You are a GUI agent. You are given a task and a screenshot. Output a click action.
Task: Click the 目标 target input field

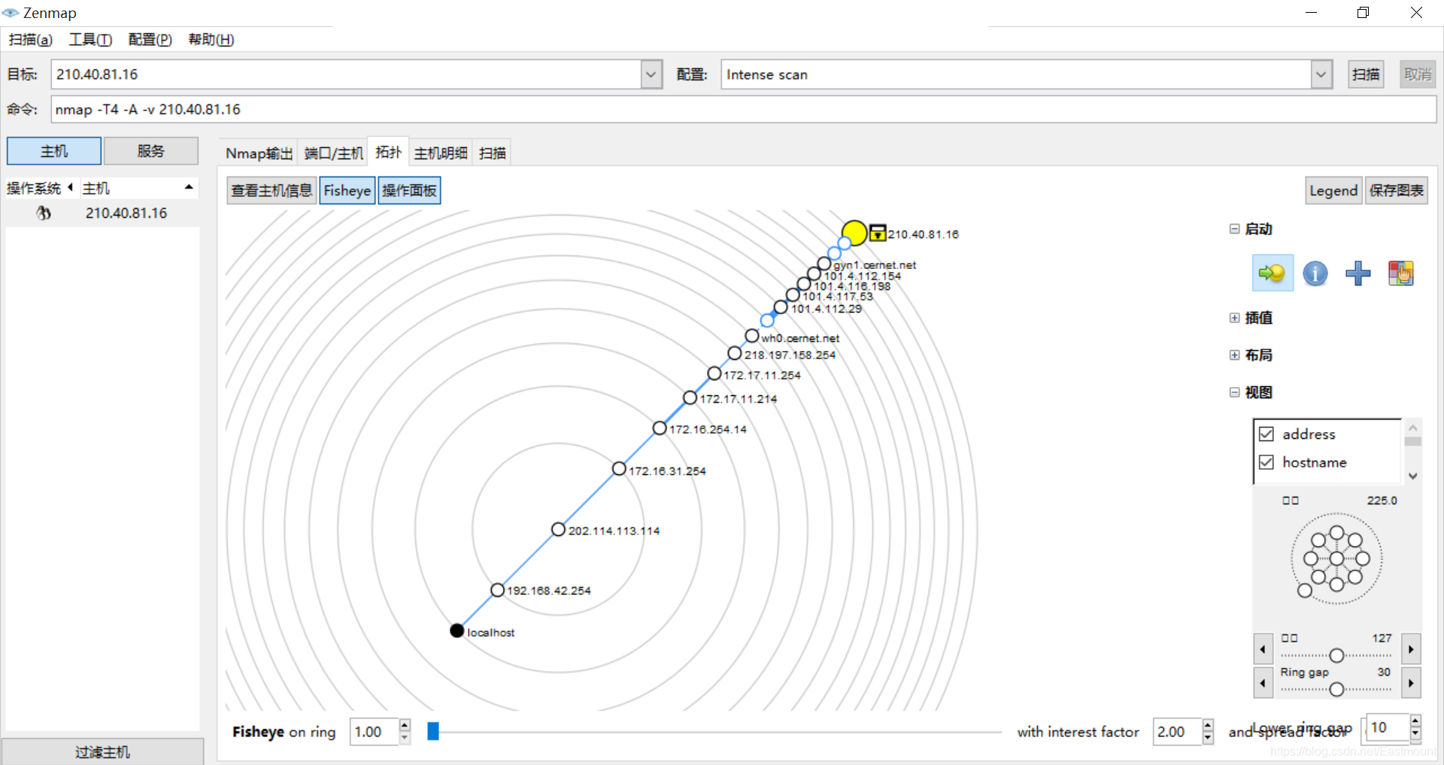pyautogui.click(x=346, y=74)
